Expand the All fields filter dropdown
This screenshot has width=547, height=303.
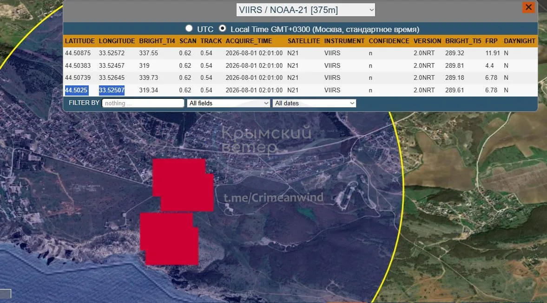pyautogui.click(x=229, y=103)
